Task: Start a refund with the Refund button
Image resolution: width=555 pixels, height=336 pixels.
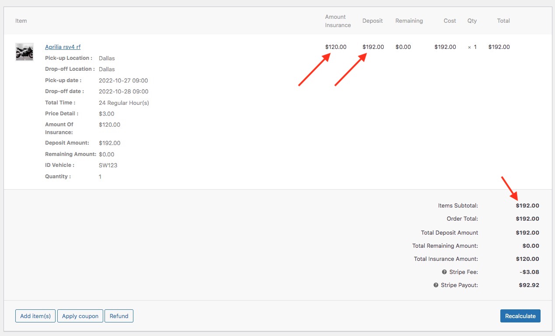Action: coord(119,316)
